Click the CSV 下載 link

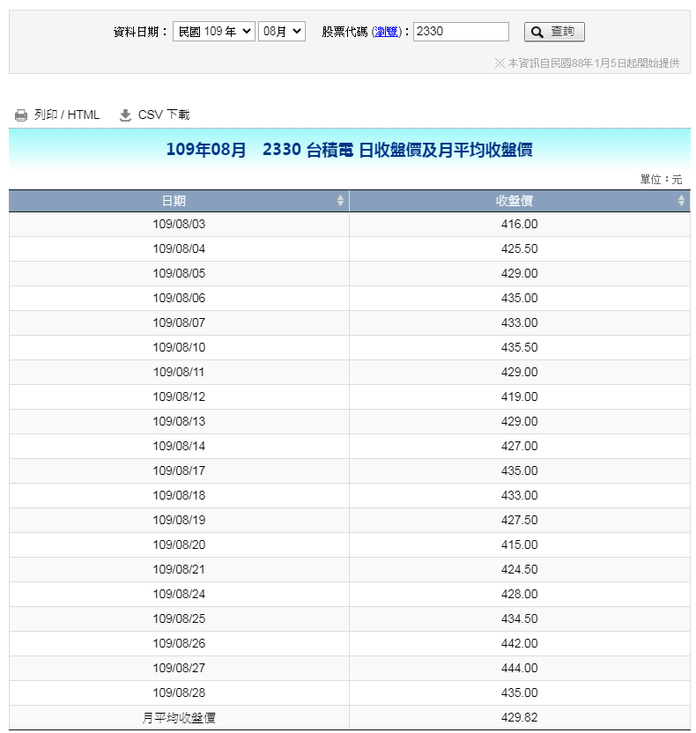(x=164, y=115)
